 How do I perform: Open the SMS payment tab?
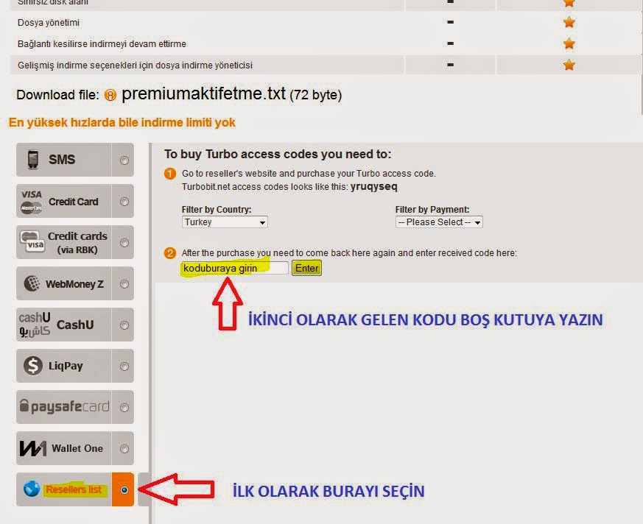point(75,160)
